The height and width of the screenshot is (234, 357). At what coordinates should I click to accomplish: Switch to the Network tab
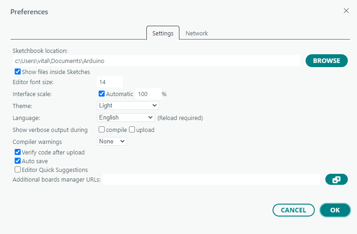pyautogui.click(x=196, y=33)
